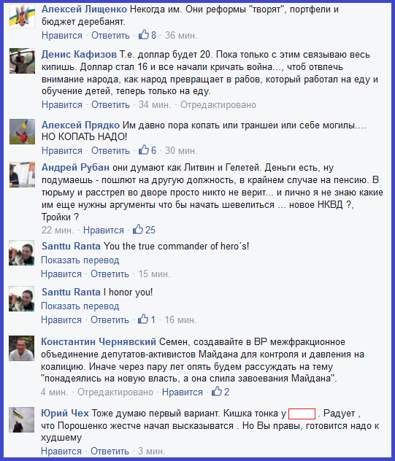This screenshot has height=461, width=395.
Task: Reply to Денис Кафизов's comment via Ответить
Action: pyautogui.click(x=110, y=105)
